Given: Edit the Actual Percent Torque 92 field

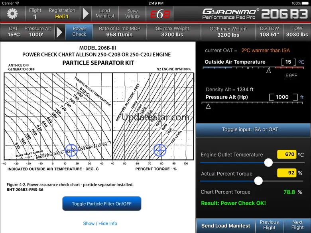Looking at the screenshot, I should (x=287, y=173).
